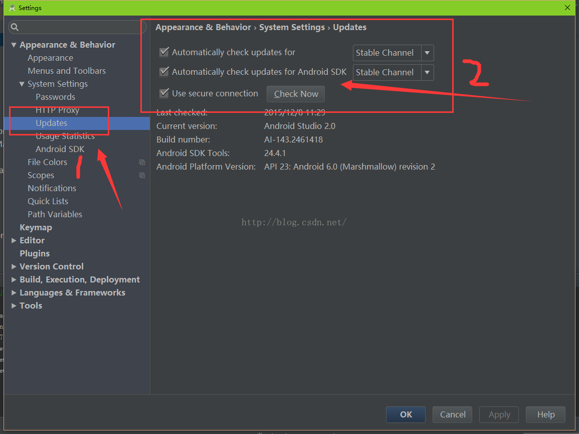
Task: Click the Appearance & Behavior category label
Action: tap(67, 45)
